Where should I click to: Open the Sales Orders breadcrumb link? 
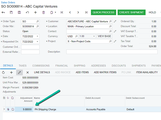tap(8, 3)
